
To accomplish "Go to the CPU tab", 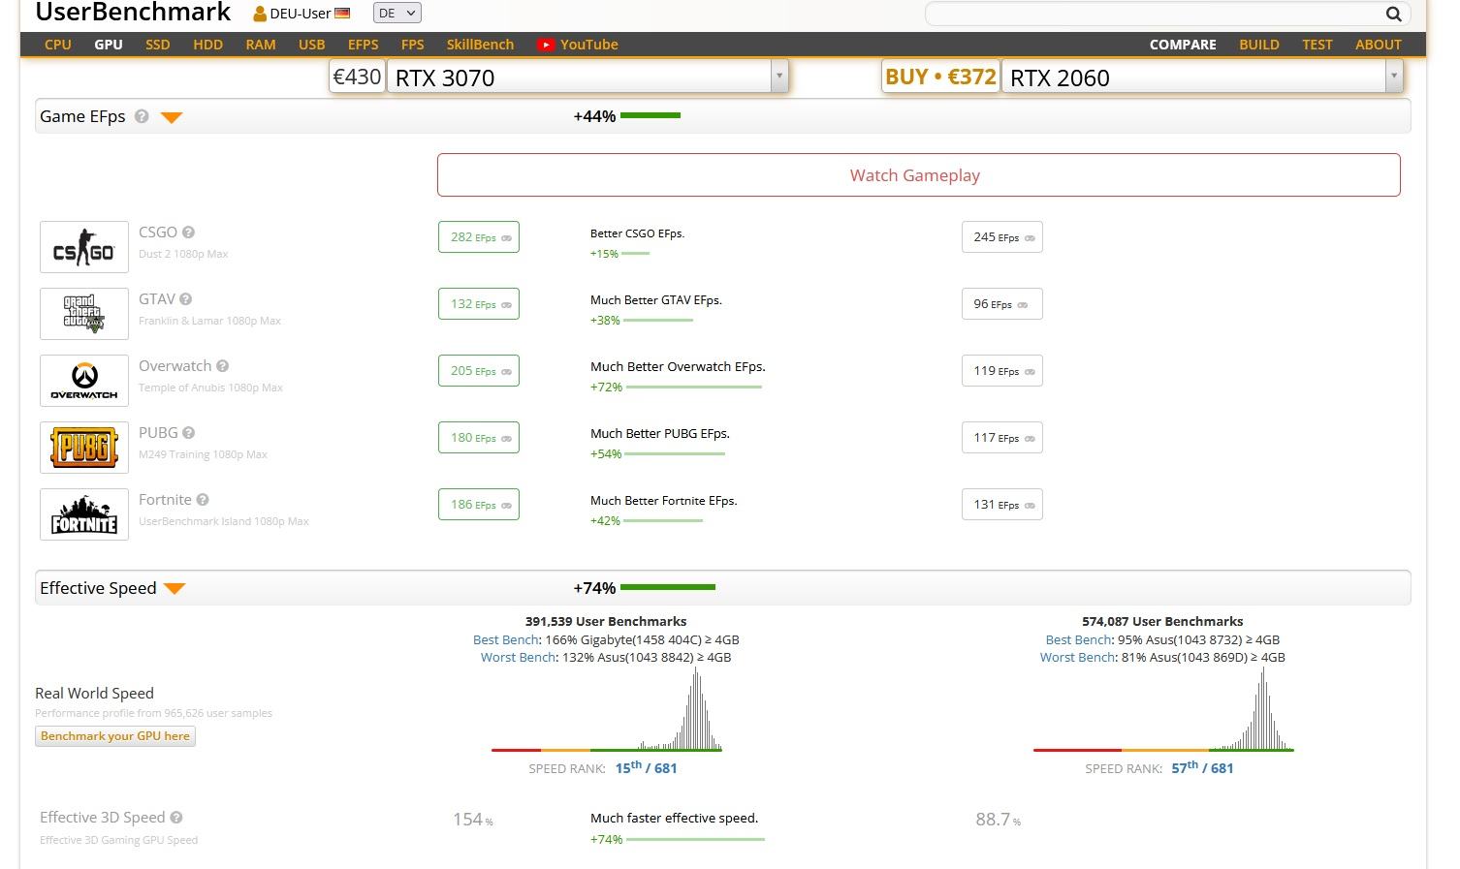I will click(58, 45).
